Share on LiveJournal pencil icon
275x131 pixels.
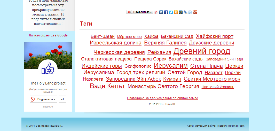186,12
